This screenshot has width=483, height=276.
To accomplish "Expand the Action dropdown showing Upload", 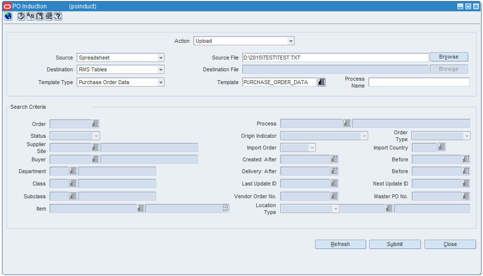I will 290,41.
